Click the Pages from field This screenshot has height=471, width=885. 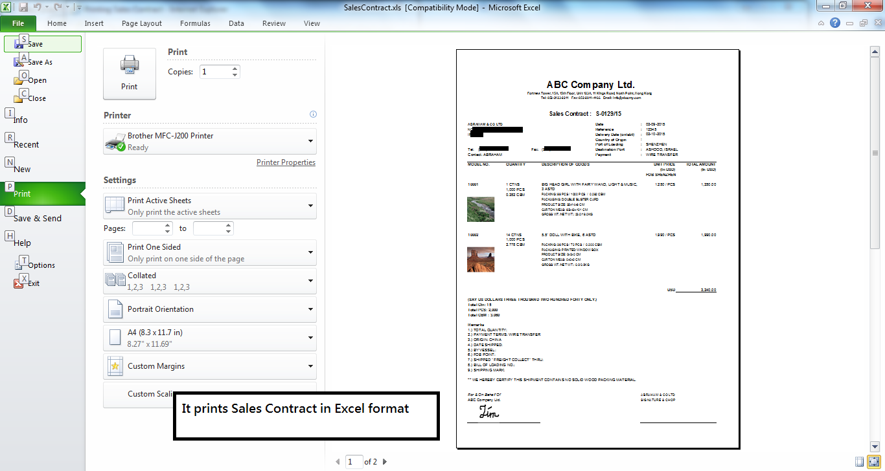[148, 228]
